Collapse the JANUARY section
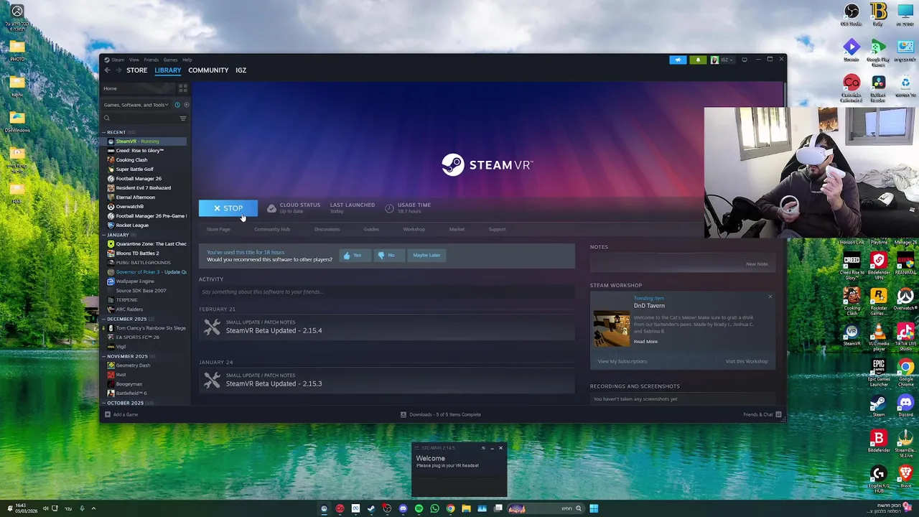 coord(103,235)
